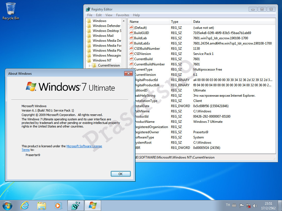
Task: Click the 6.1 CurrentVersion data value
Action: pyautogui.click(x=195, y=75)
